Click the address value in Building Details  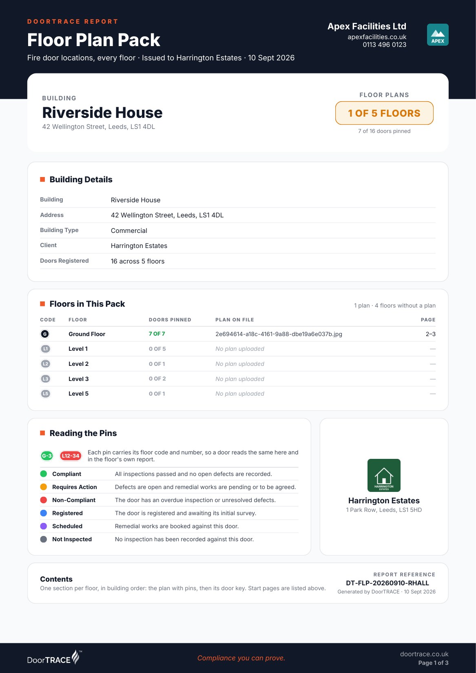coord(167,215)
